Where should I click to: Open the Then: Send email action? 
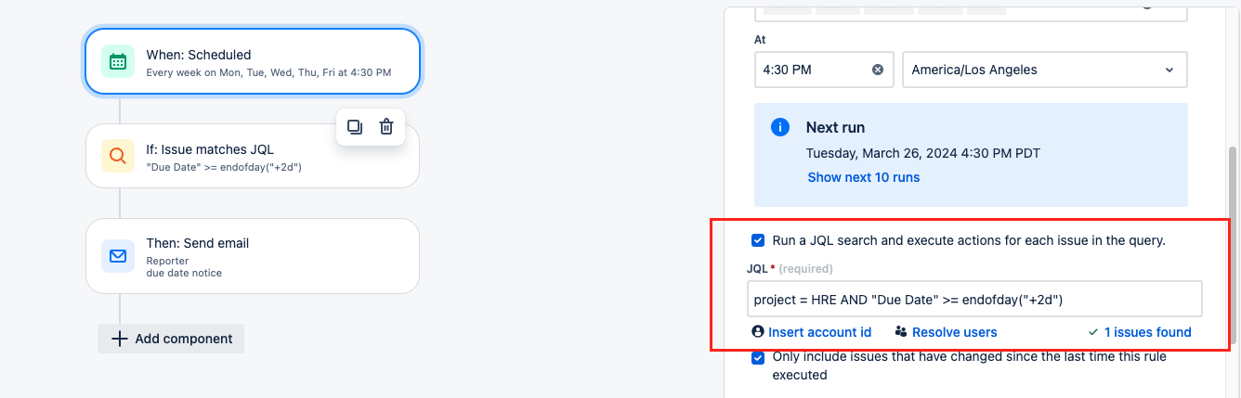pos(253,256)
